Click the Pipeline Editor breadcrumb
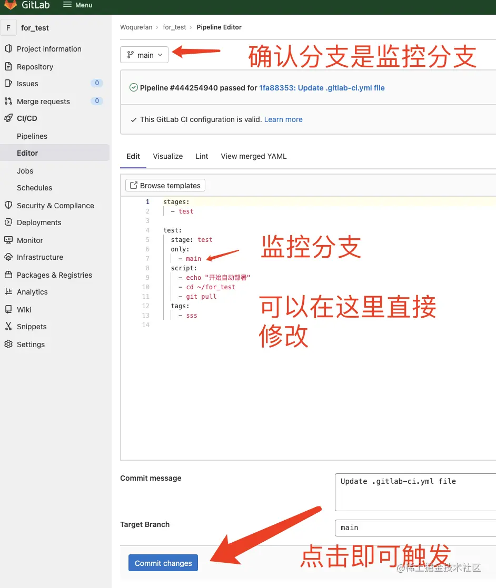Image resolution: width=496 pixels, height=588 pixels. [219, 27]
